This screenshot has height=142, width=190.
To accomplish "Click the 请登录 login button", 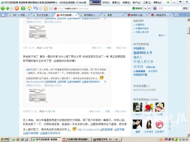I will pos(95,2).
